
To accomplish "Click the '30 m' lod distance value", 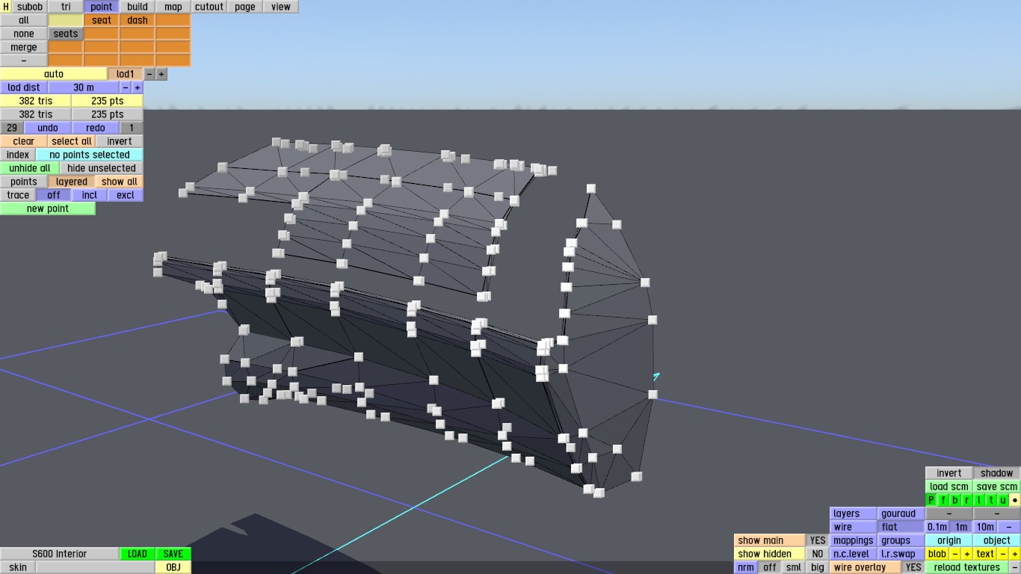I will click(x=84, y=87).
